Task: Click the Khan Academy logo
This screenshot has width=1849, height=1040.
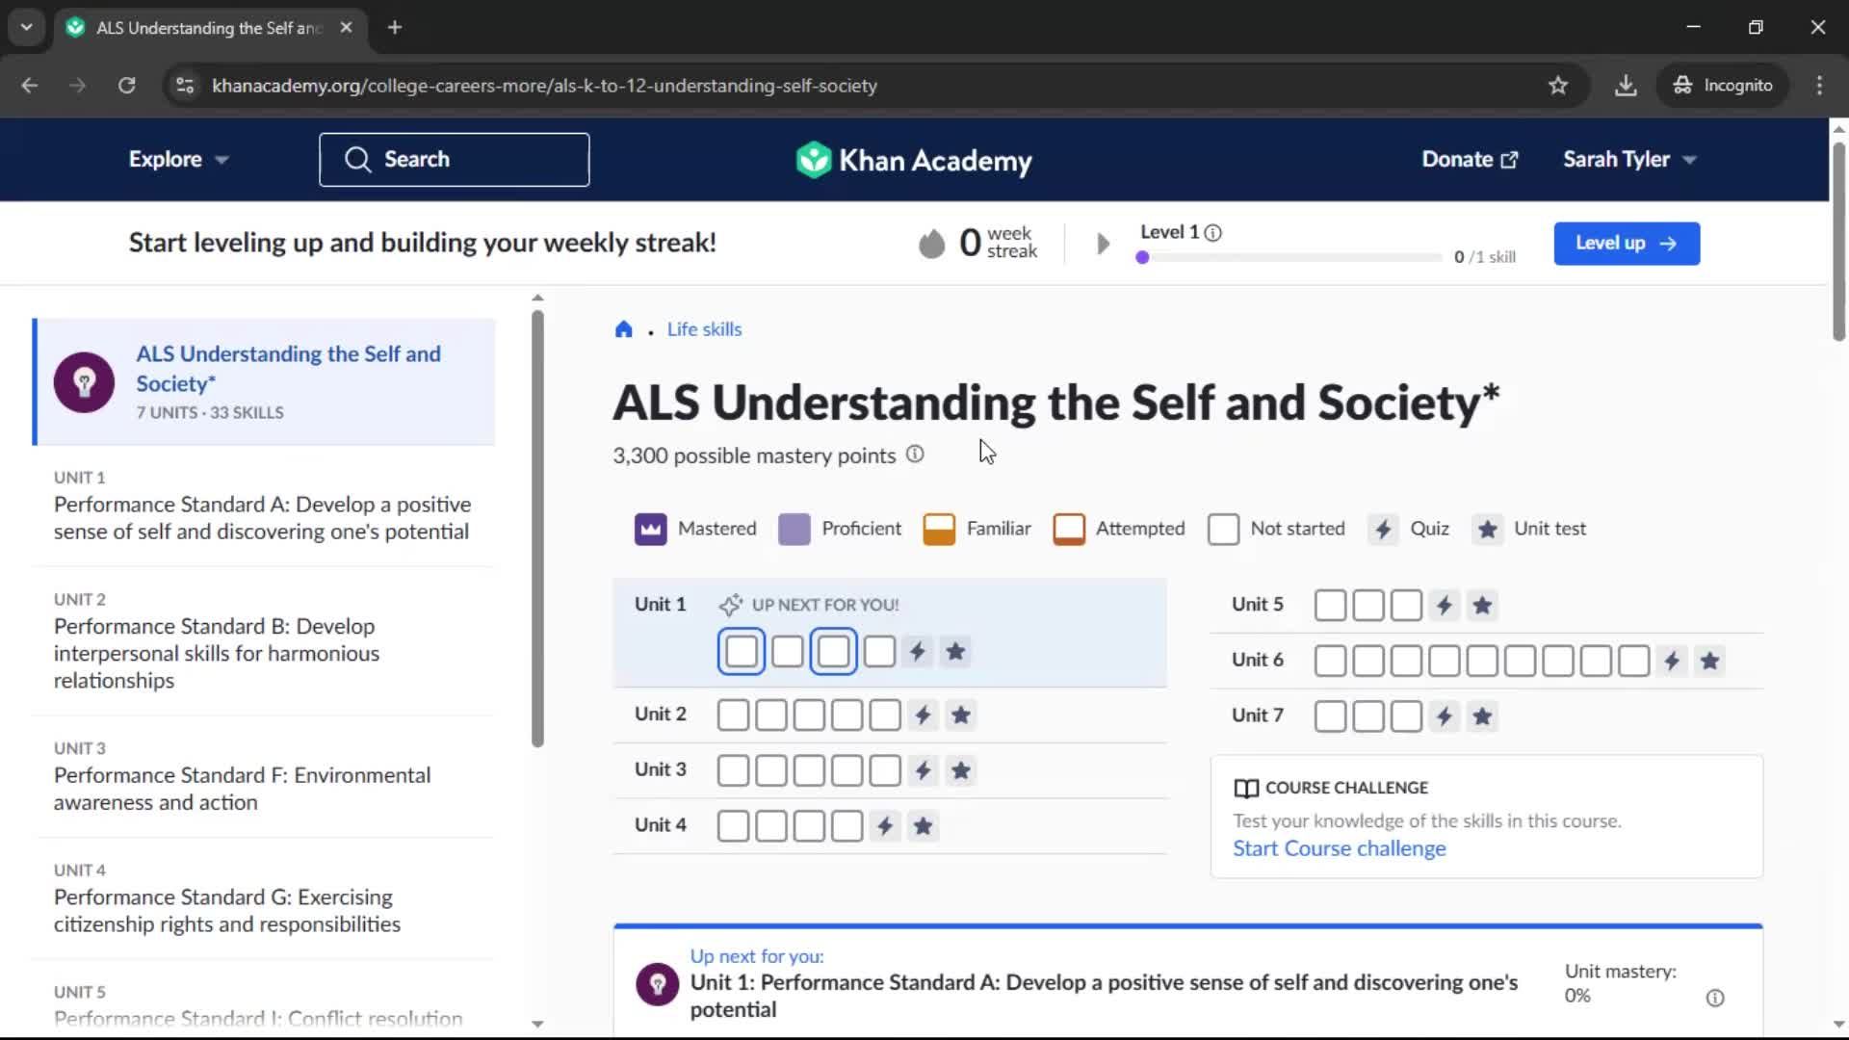Action: click(913, 160)
